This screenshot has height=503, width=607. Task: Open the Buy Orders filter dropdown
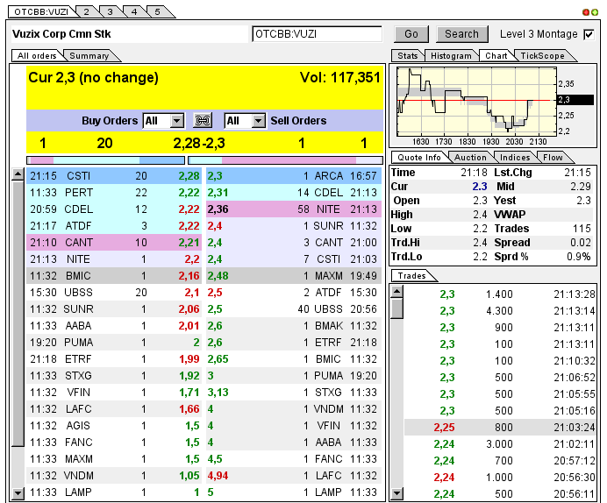[x=176, y=121]
